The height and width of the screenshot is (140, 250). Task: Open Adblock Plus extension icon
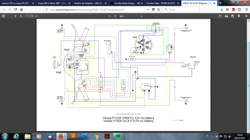pos(233,9)
